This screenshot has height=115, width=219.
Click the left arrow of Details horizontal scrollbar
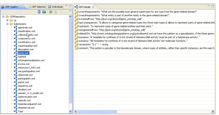pos(76,112)
